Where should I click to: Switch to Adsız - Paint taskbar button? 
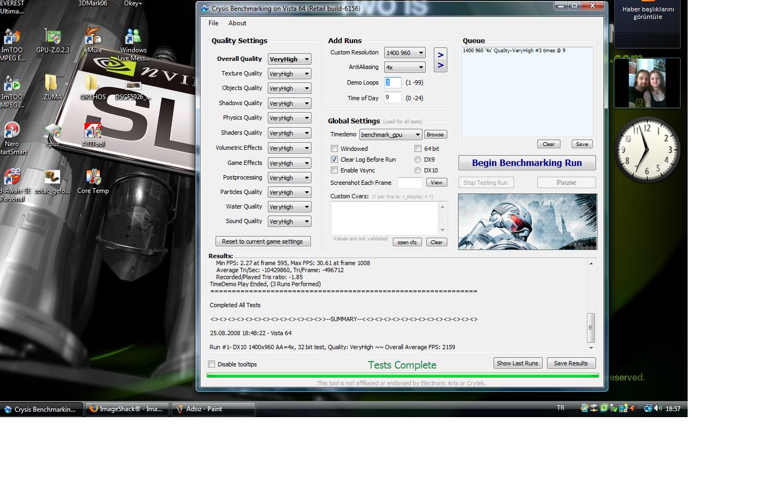tap(213, 409)
